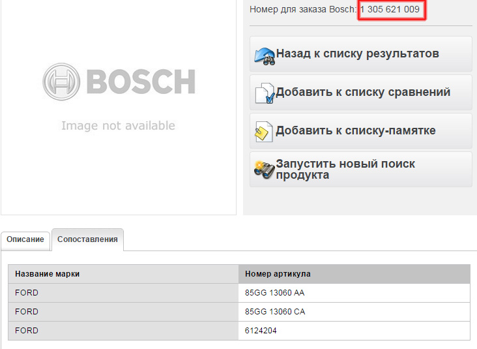The height and width of the screenshot is (349, 477).
Task: Click the 'Номер артикула' column header
Action: (x=354, y=274)
